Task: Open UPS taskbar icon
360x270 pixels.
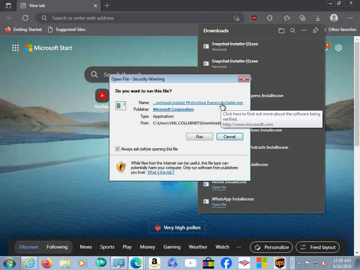Action: pos(279,263)
